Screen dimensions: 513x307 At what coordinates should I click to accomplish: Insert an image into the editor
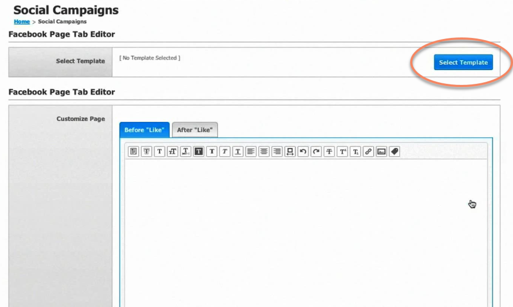(x=382, y=151)
